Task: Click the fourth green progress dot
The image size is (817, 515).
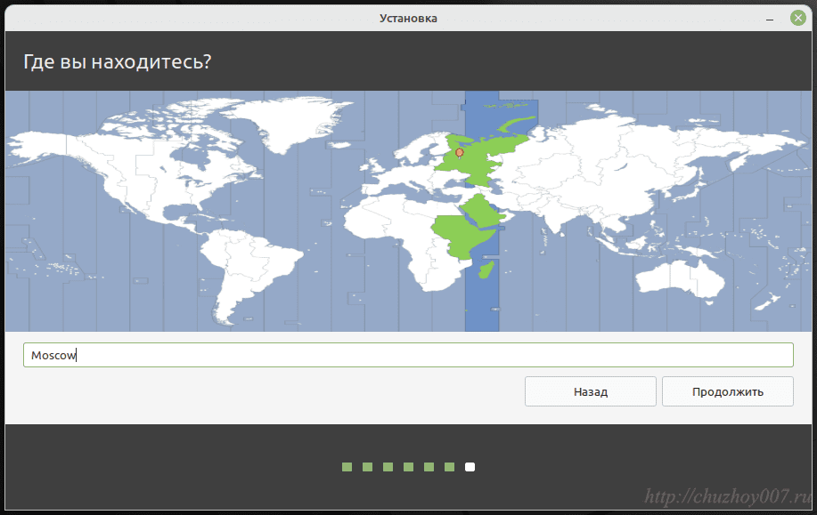Action: [x=408, y=467]
